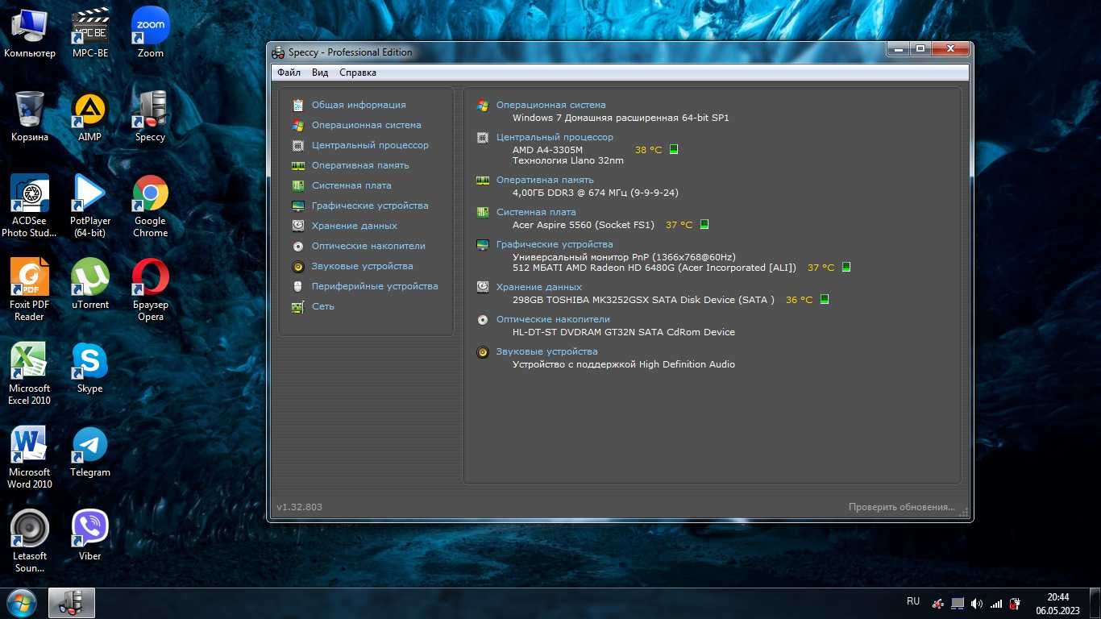Select Звуковые устройства label in sidebar
The height and width of the screenshot is (619, 1101).
363,266
